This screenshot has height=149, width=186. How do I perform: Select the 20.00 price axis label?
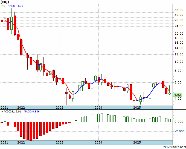point(179,34)
